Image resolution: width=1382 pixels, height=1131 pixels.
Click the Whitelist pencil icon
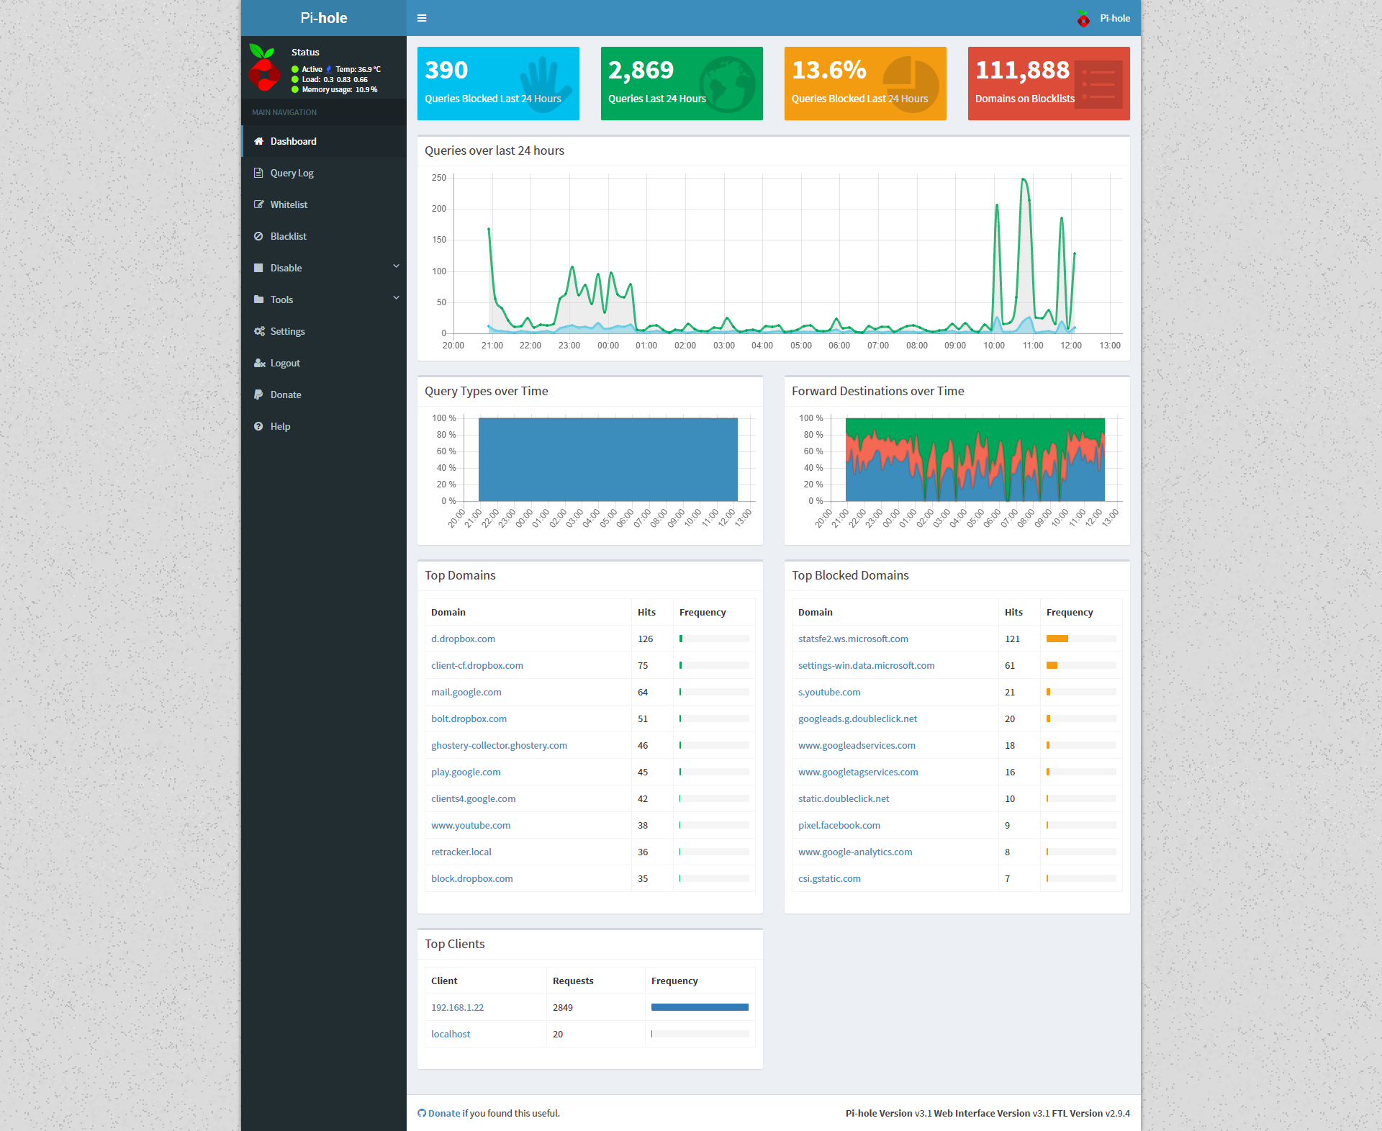[259, 204]
